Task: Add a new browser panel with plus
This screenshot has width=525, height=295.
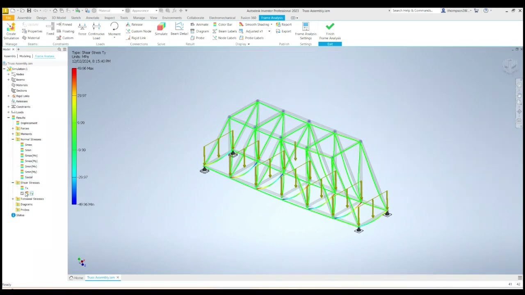Action: pos(18,49)
